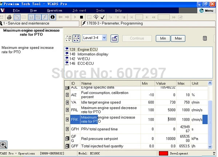
Task: Open the Operation menu
Action: (x=54, y=11)
